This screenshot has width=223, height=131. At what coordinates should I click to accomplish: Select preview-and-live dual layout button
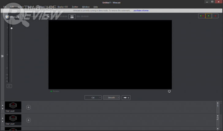coord(202,16)
